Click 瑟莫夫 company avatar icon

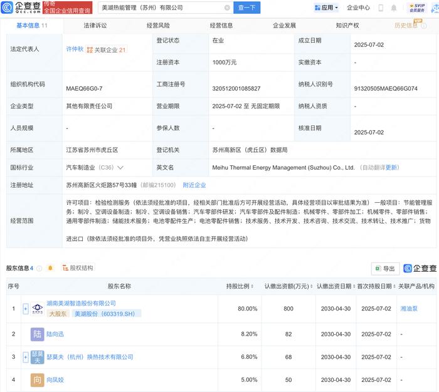click(x=37, y=357)
